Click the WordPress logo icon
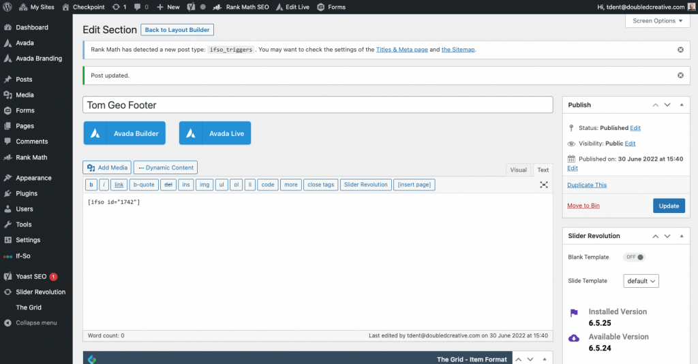 (x=7, y=7)
